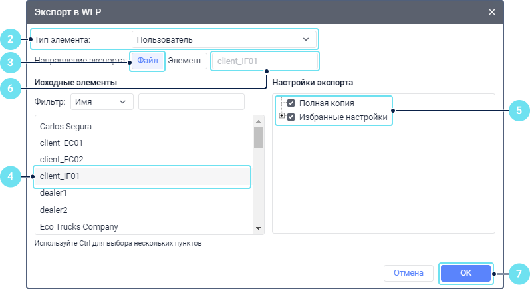This screenshot has height=289, width=530.
Task: Select dealer1 in the source list
Action: (x=54, y=193)
